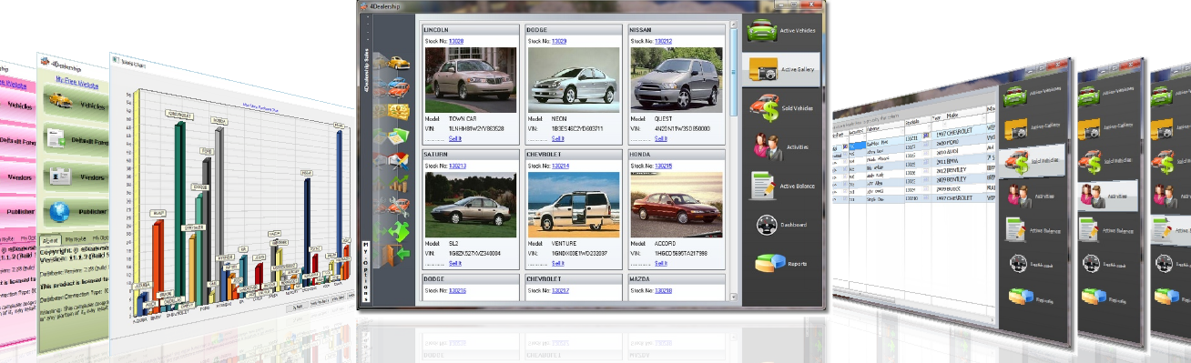Screen dimensions: 1191x363
Task: Open Activities in the center window
Action: (x=782, y=146)
